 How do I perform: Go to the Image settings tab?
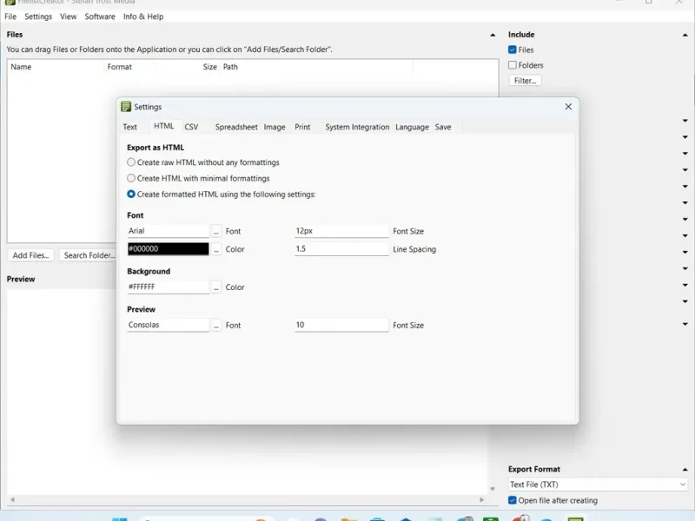(x=275, y=127)
